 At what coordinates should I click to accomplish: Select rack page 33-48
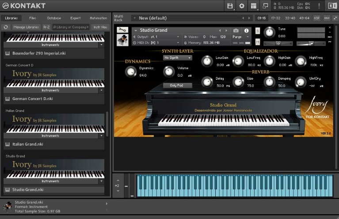coord(290,18)
